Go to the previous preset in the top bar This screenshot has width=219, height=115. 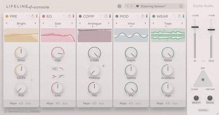click(x=128, y=6)
